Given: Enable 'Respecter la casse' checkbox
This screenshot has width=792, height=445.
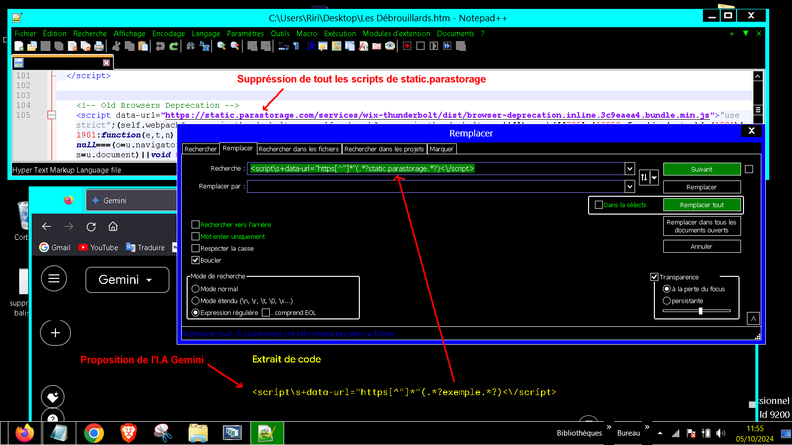Looking at the screenshot, I should (x=196, y=248).
